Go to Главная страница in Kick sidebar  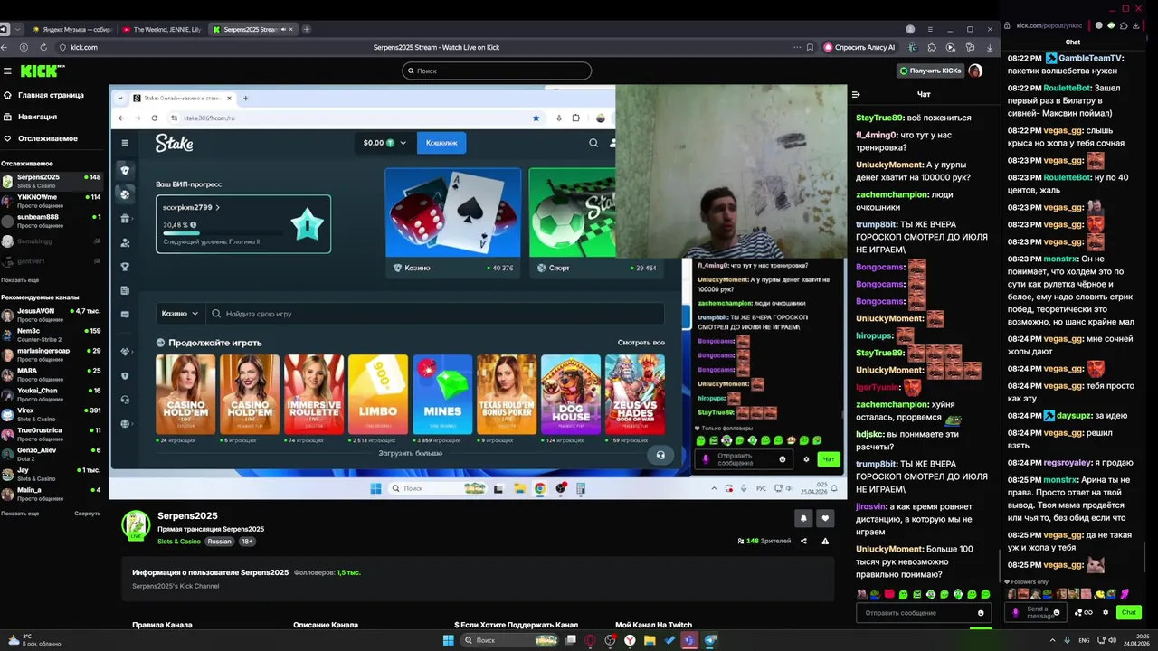(x=43, y=95)
